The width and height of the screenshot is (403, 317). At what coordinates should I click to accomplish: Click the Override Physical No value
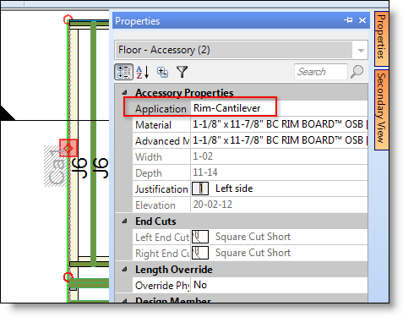coord(279,285)
